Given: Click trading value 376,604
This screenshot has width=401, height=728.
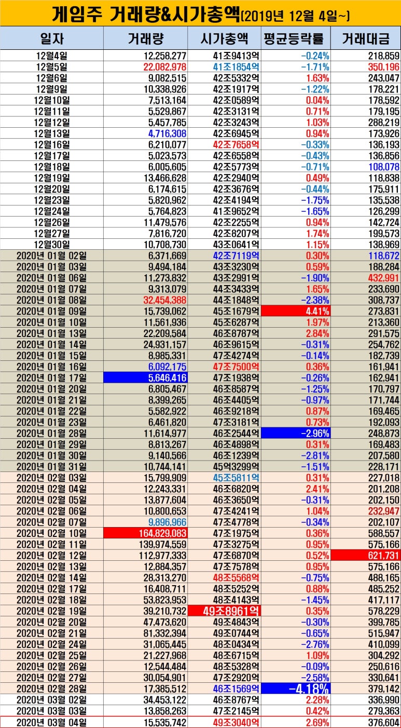Looking at the screenshot, I should pos(382,722).
